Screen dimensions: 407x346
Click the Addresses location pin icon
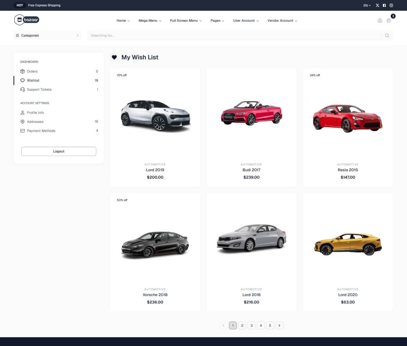pyautogui.click(x=23, y=121)
